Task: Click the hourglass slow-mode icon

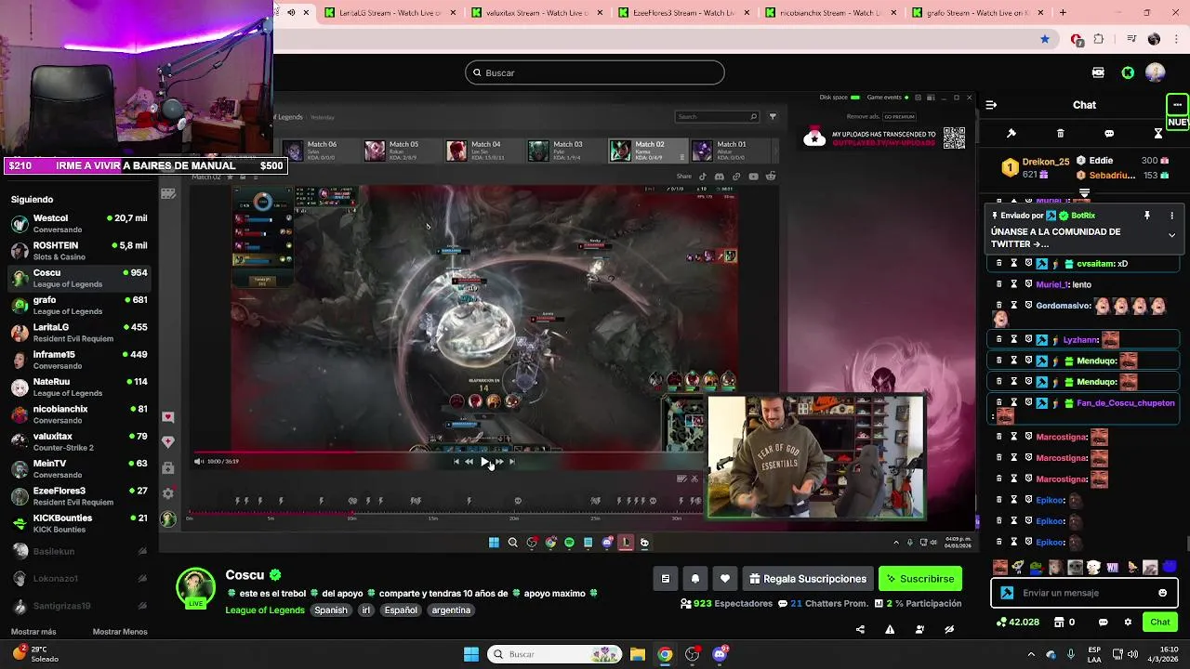Action: click(1158, 134)
